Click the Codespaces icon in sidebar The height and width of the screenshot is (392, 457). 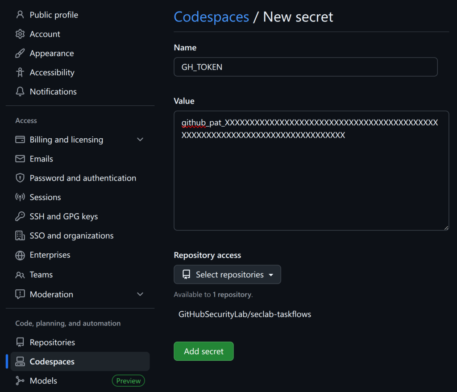[x=20, y=362]
